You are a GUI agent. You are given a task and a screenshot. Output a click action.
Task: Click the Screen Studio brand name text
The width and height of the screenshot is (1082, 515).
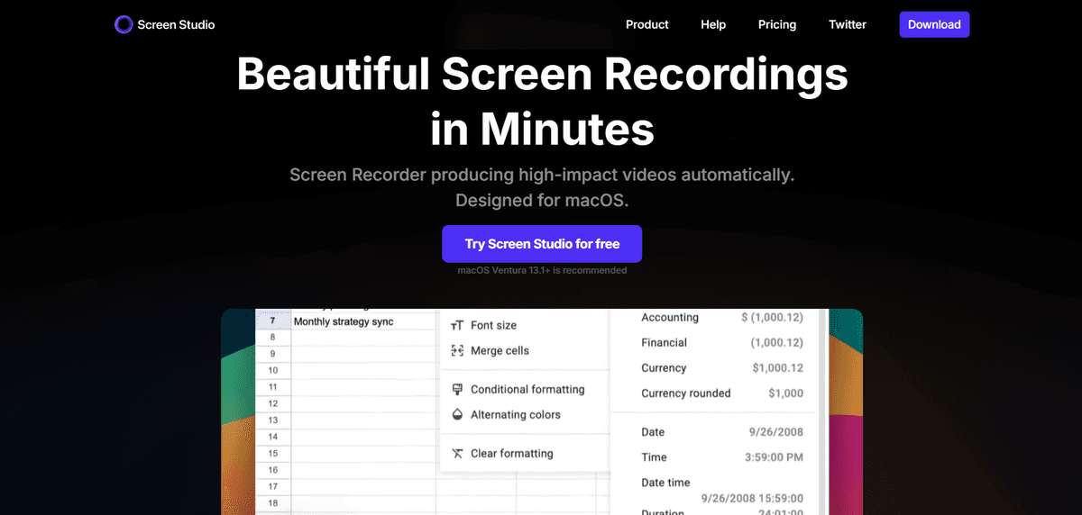176,24
